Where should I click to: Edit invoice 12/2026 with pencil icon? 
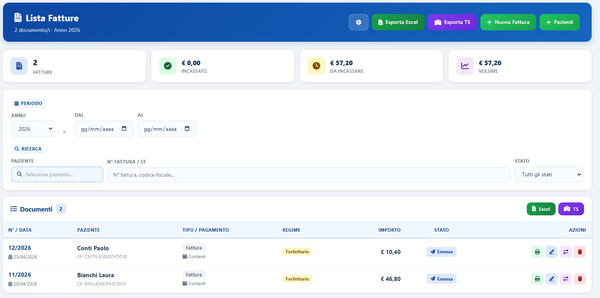[x=551, y=252]
